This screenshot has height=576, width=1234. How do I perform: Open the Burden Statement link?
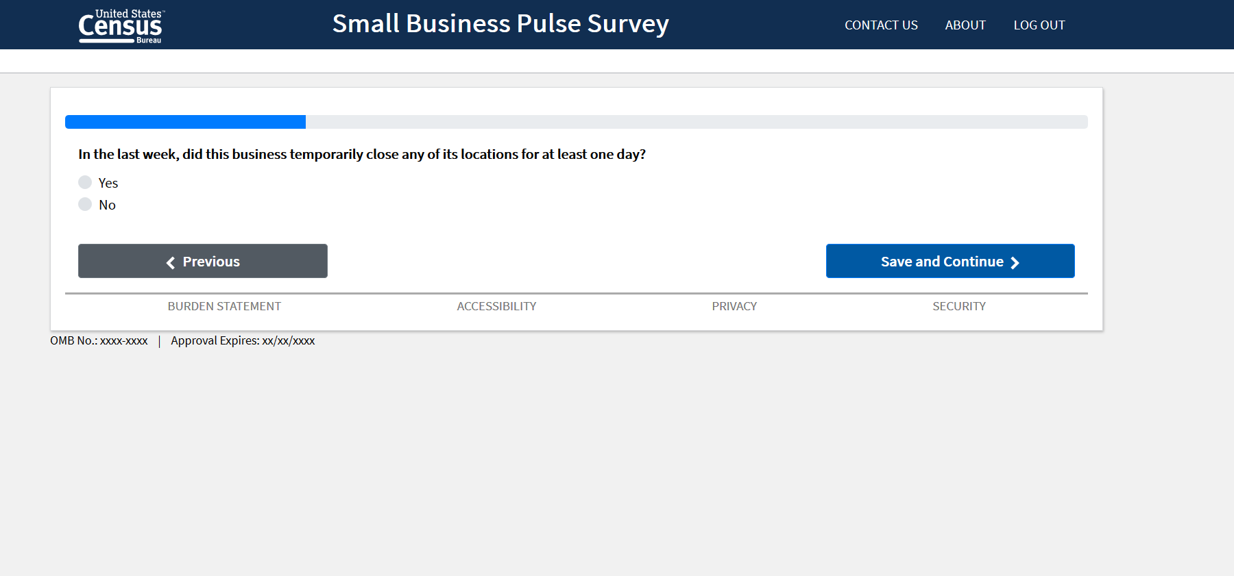224,306
